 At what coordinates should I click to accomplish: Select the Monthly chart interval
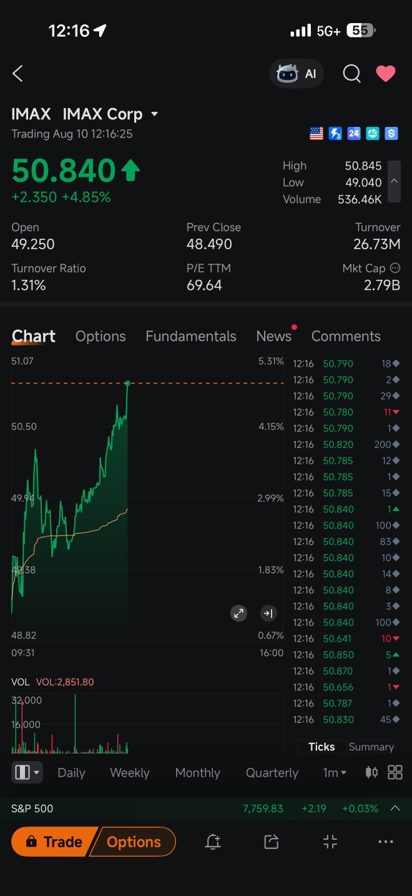[198, 773]
